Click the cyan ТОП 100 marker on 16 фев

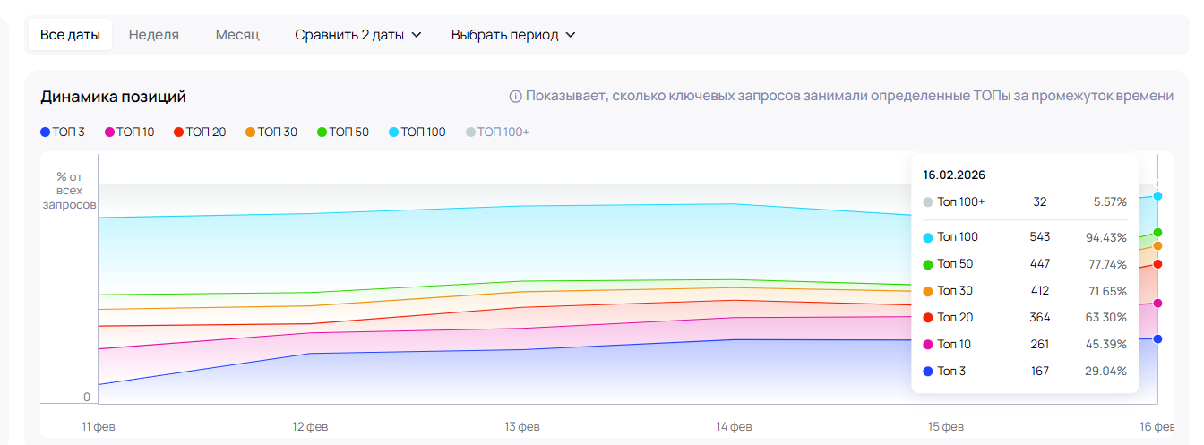click(x=1157, y=196)
